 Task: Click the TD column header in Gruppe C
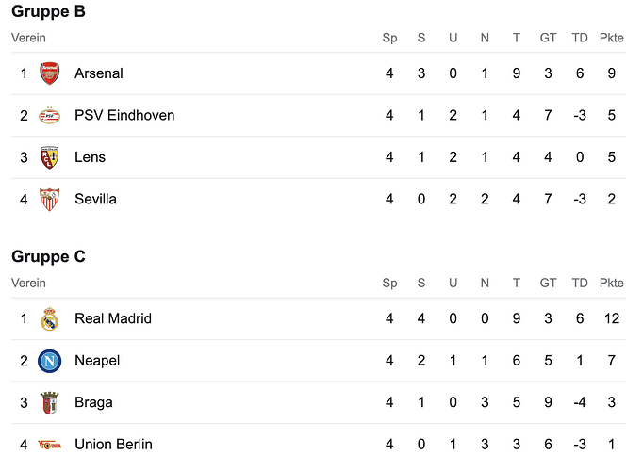tap(580, 283)
